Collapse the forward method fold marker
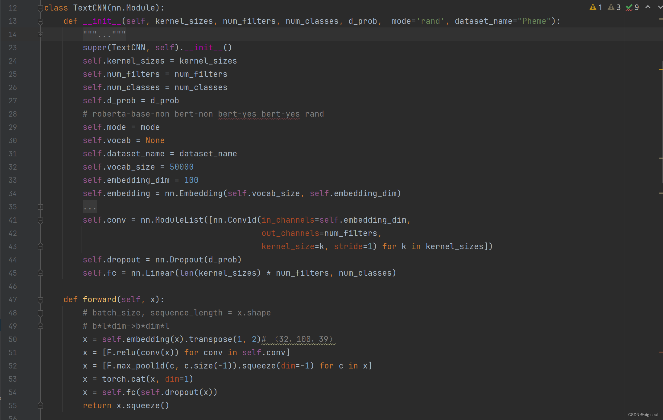 (x=40, y=300)
